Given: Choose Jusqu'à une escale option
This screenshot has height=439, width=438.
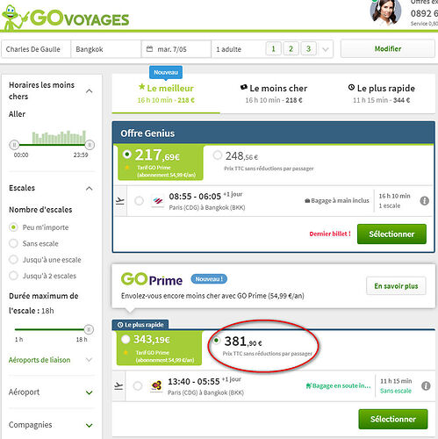Looking at the screenshot, I should 13,259.
